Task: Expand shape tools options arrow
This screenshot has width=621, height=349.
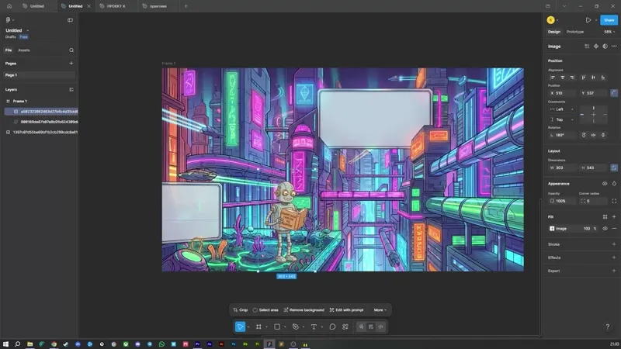Action: coord(285,327)
